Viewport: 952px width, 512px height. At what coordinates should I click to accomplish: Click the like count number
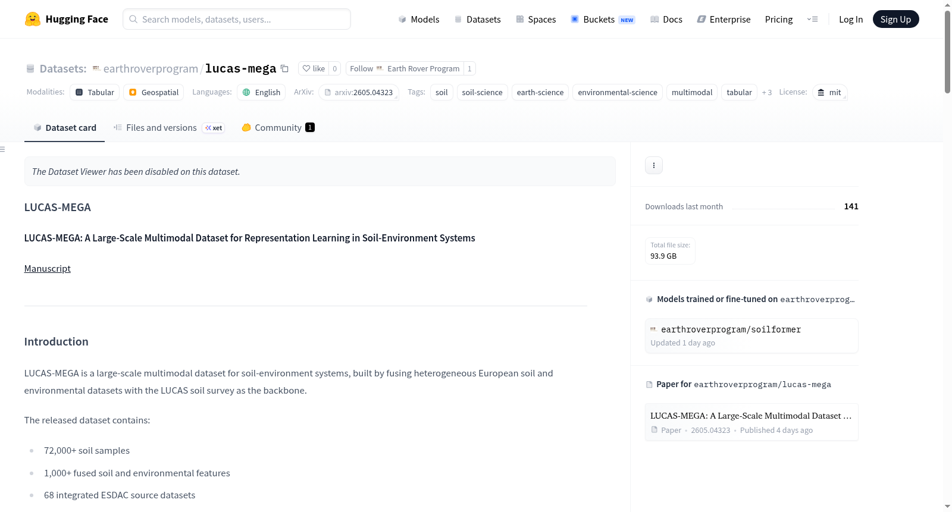[335, 68]
